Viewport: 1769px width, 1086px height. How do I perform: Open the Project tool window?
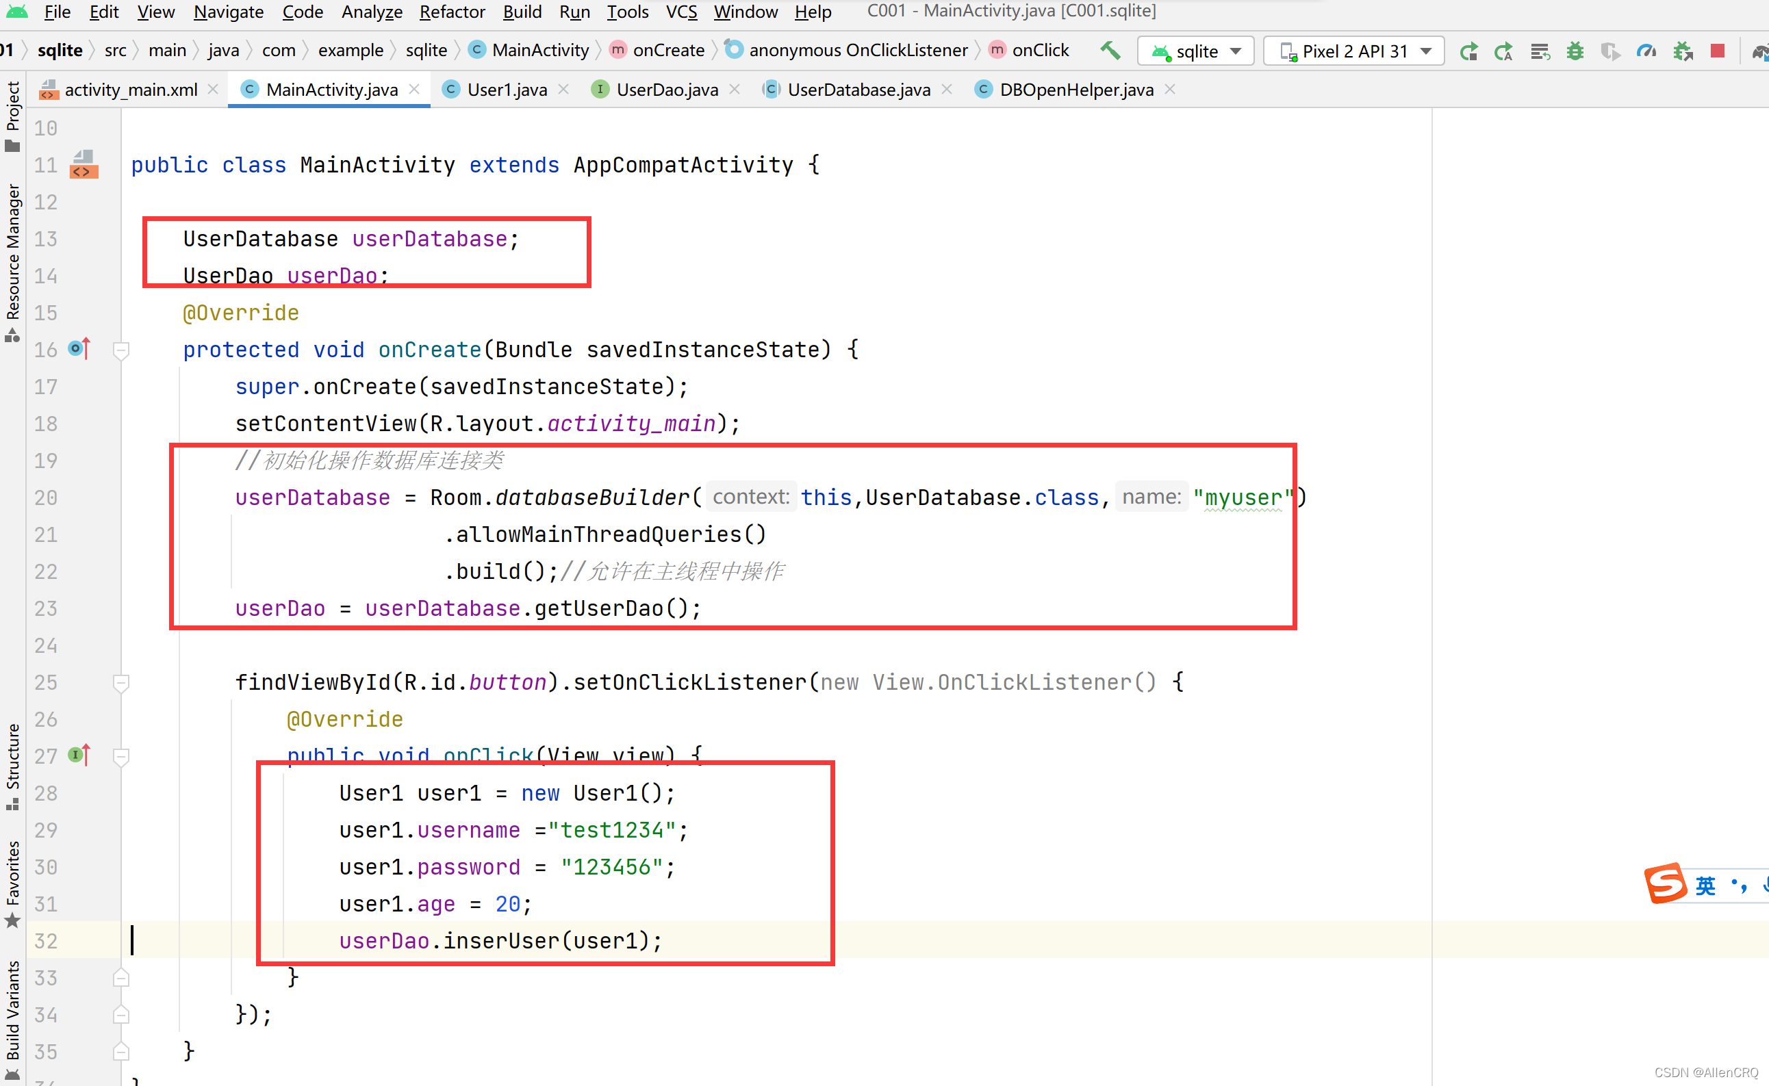click(12, 115)
